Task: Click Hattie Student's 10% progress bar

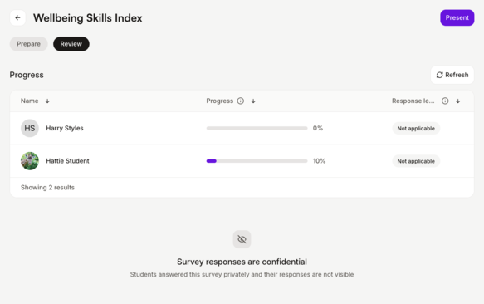Action: tap(257, 161)
